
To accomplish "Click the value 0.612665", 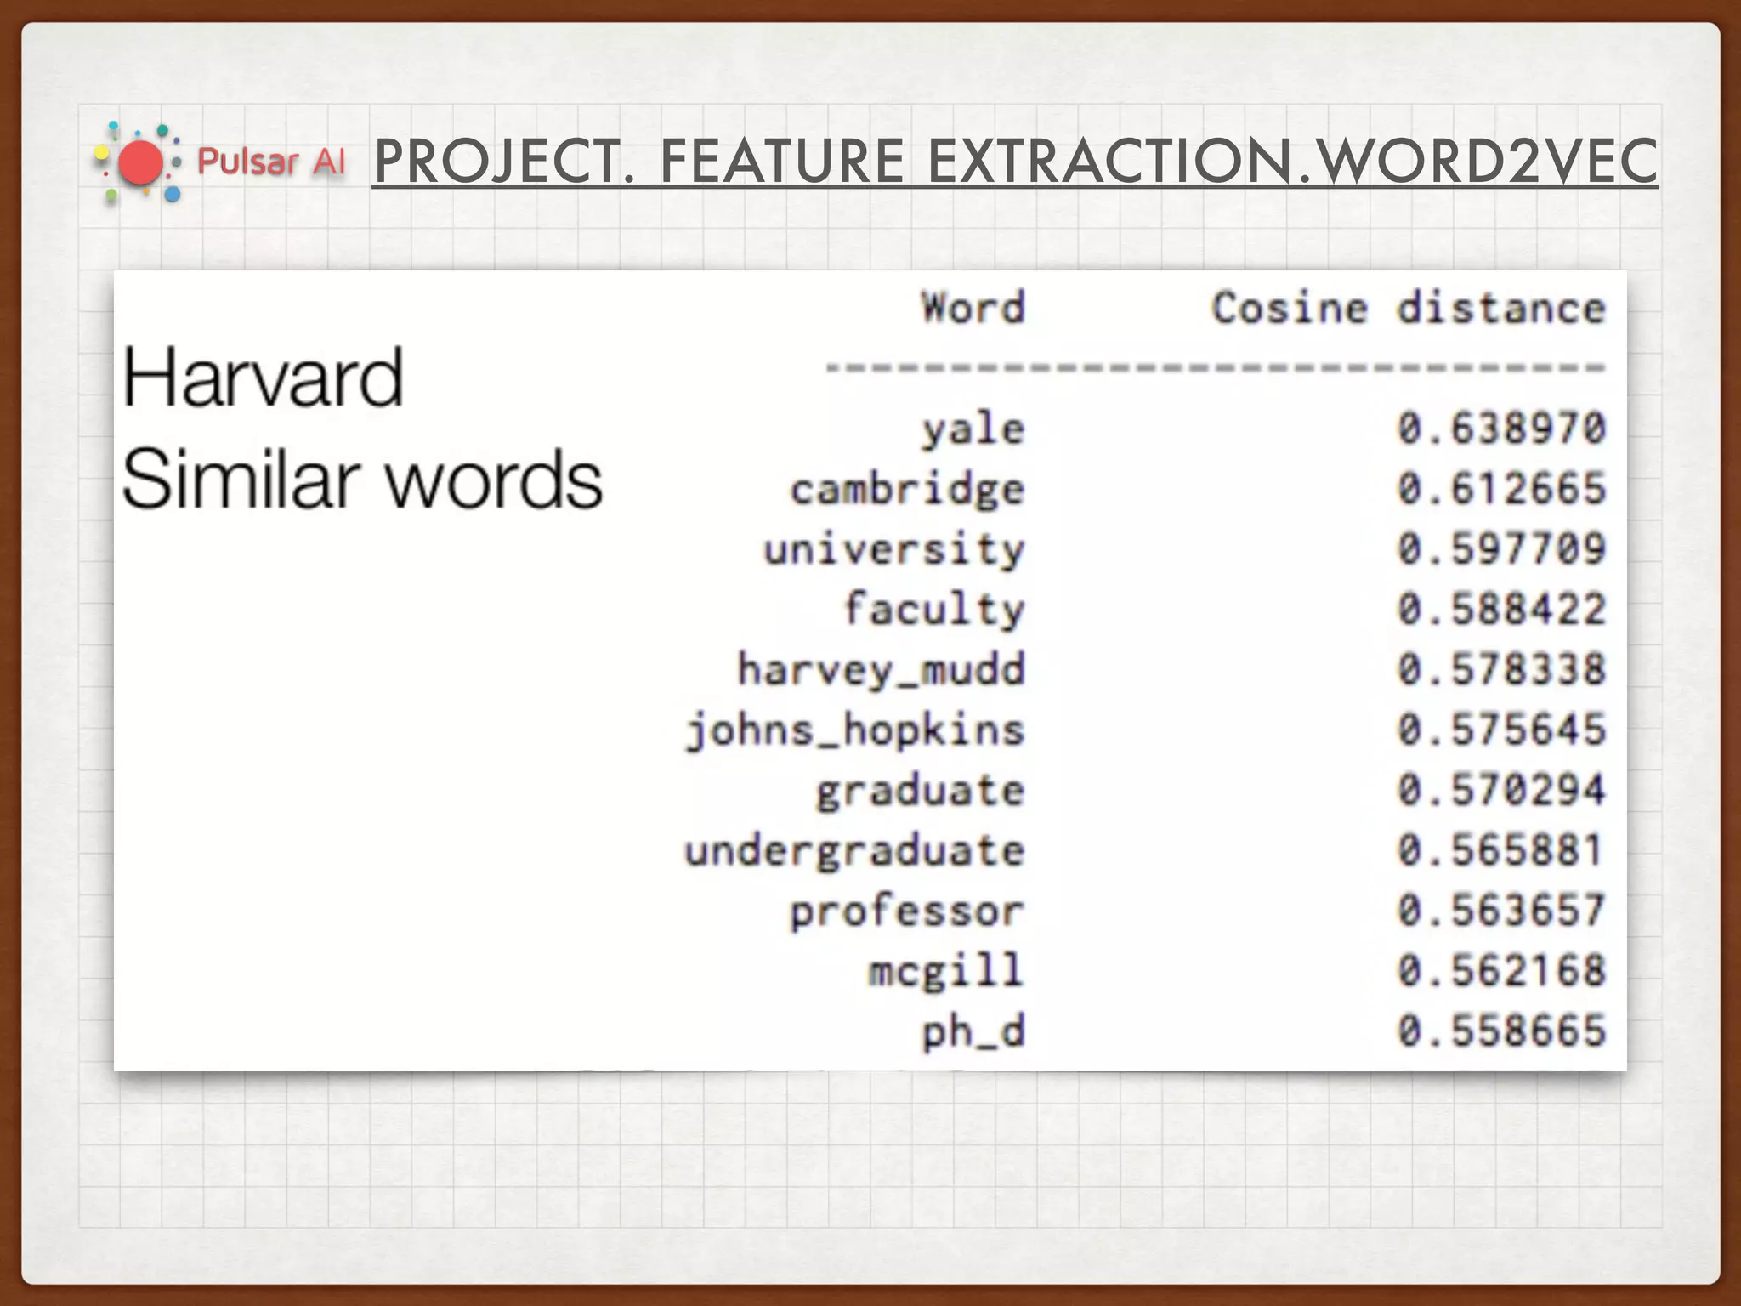I will [1501, 488].
